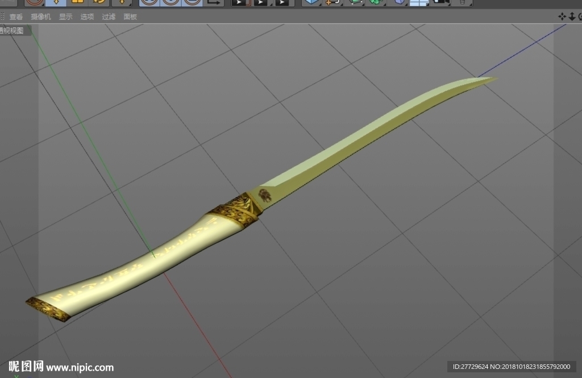Toggle the X axis lock
The height and width of the screenshot is (378, 582).
pos(149,2)
